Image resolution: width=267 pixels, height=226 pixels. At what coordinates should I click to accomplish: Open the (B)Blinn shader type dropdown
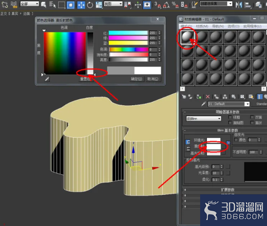coord(204,119)
